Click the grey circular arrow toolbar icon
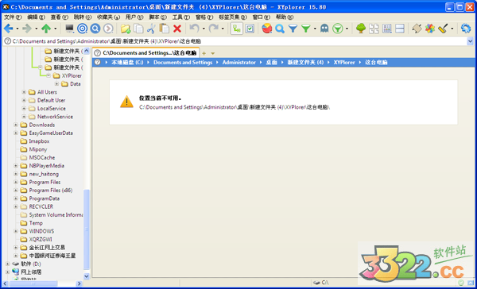Image resolution: width=477 pixels, height=289 pixels. click(x=108, y=29)
